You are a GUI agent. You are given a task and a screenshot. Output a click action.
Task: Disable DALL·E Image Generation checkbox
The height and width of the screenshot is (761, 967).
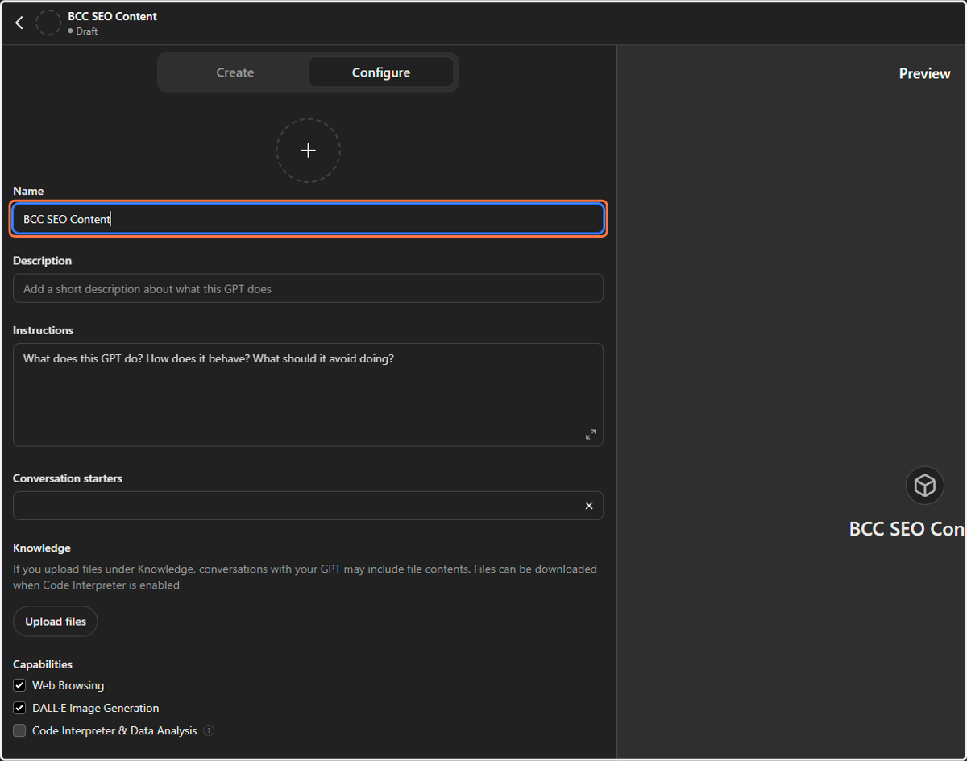click(19, 709)
